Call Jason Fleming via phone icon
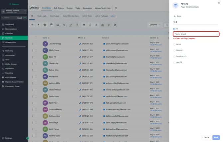 [x=80, y=44]
